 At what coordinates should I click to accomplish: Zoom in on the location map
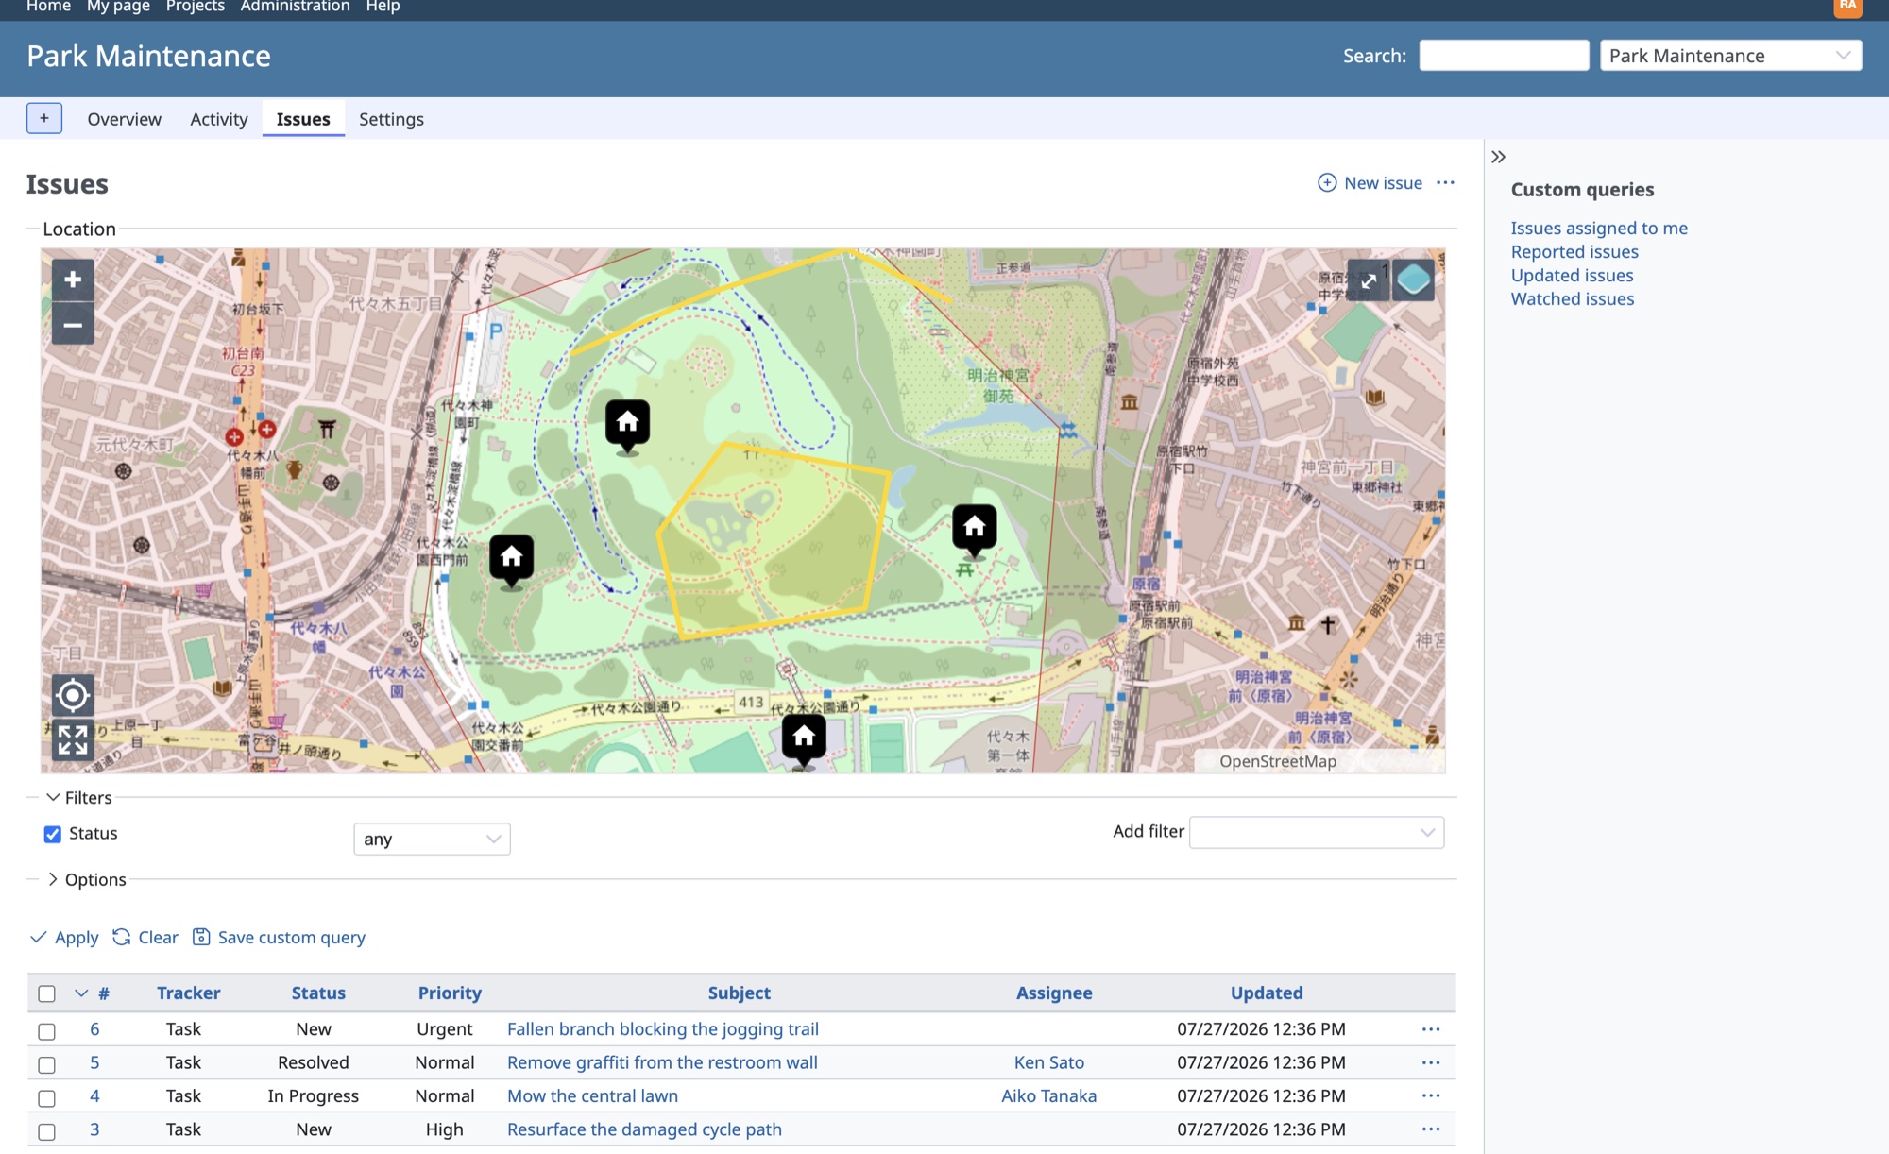[x=73, y=280]
